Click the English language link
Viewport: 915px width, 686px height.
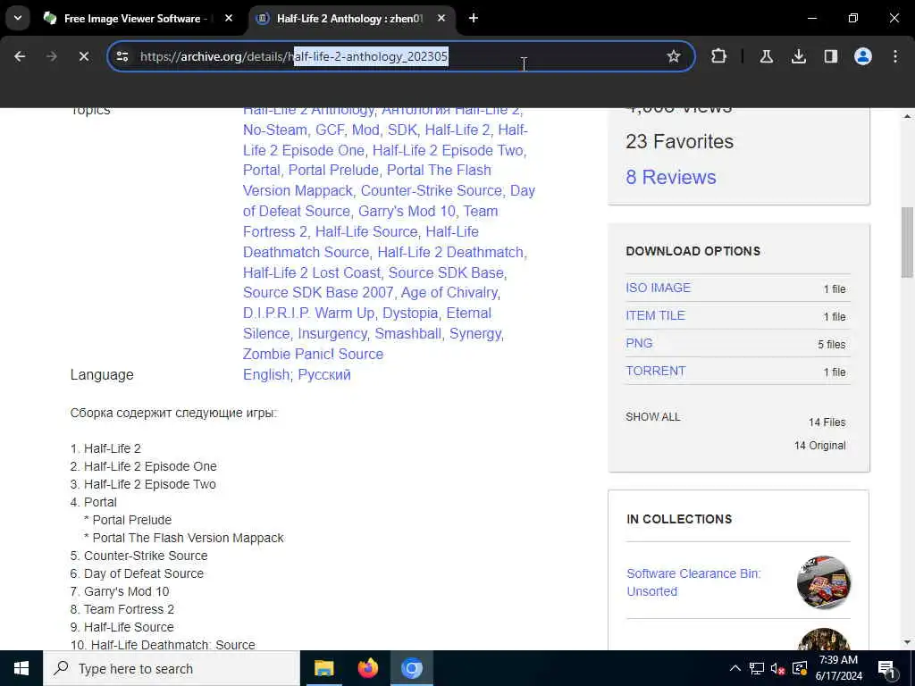pos(266,374)
